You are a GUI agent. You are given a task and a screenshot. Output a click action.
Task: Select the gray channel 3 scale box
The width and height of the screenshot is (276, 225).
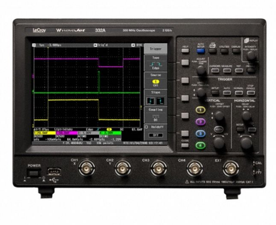[x=88, y=133]
